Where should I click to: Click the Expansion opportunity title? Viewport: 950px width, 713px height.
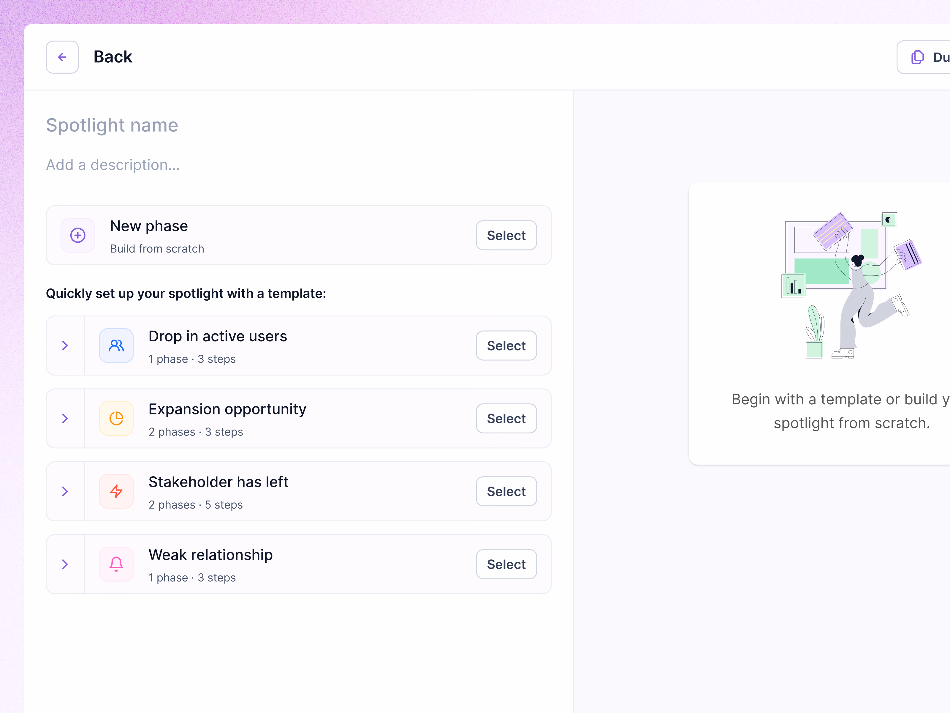(228, 410)
